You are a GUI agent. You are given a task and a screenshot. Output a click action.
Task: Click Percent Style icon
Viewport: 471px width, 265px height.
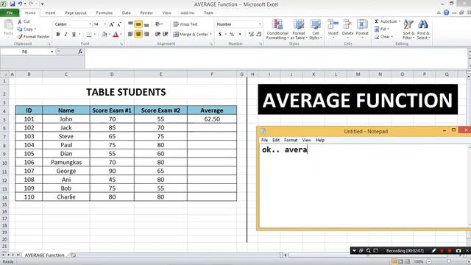(x=232, y=35)
